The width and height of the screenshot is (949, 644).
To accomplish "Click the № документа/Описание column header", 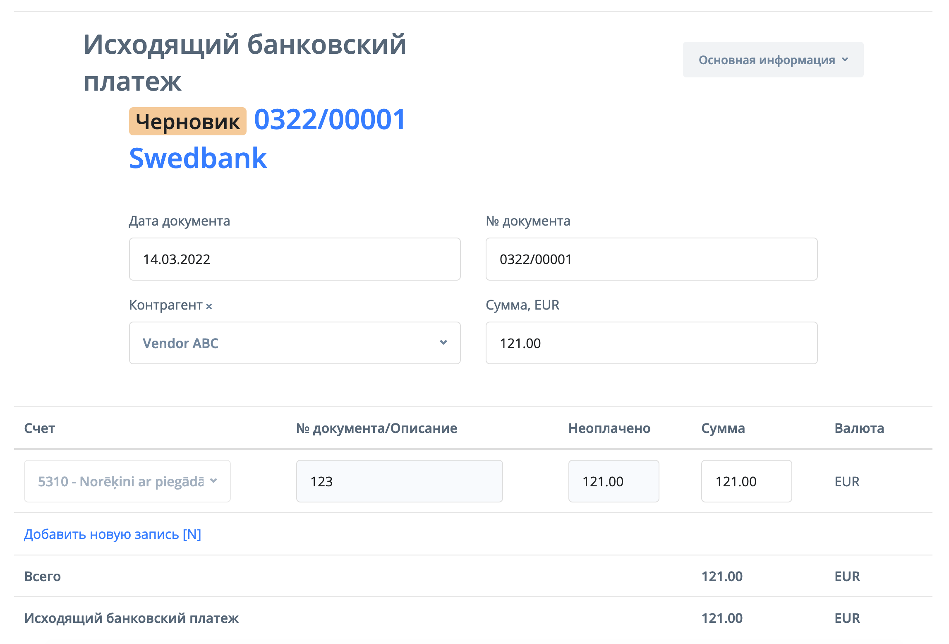I will point(376,428).
